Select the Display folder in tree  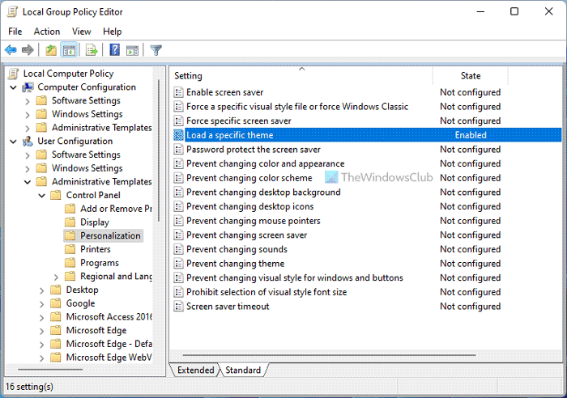pos(95,222)
